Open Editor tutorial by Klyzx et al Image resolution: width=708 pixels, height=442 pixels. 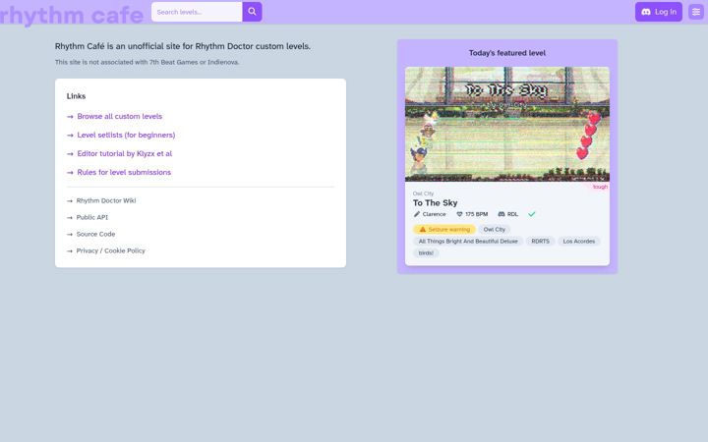click(x=125, y=154)
